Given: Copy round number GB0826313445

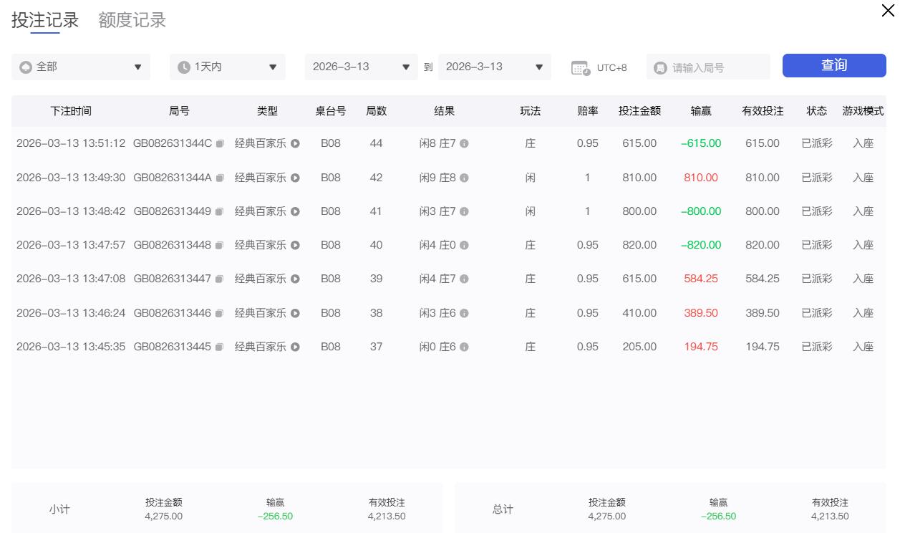Looking at the screenshot, I should 221,347.
